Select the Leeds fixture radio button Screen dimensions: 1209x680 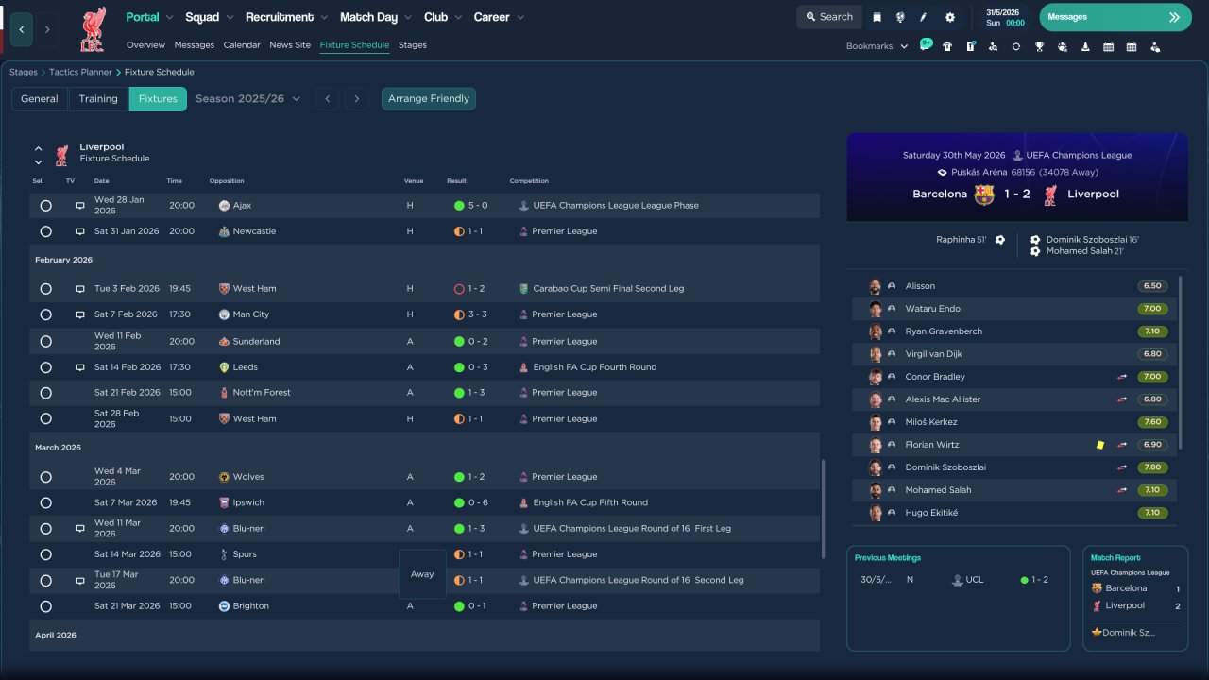point(45,367)
